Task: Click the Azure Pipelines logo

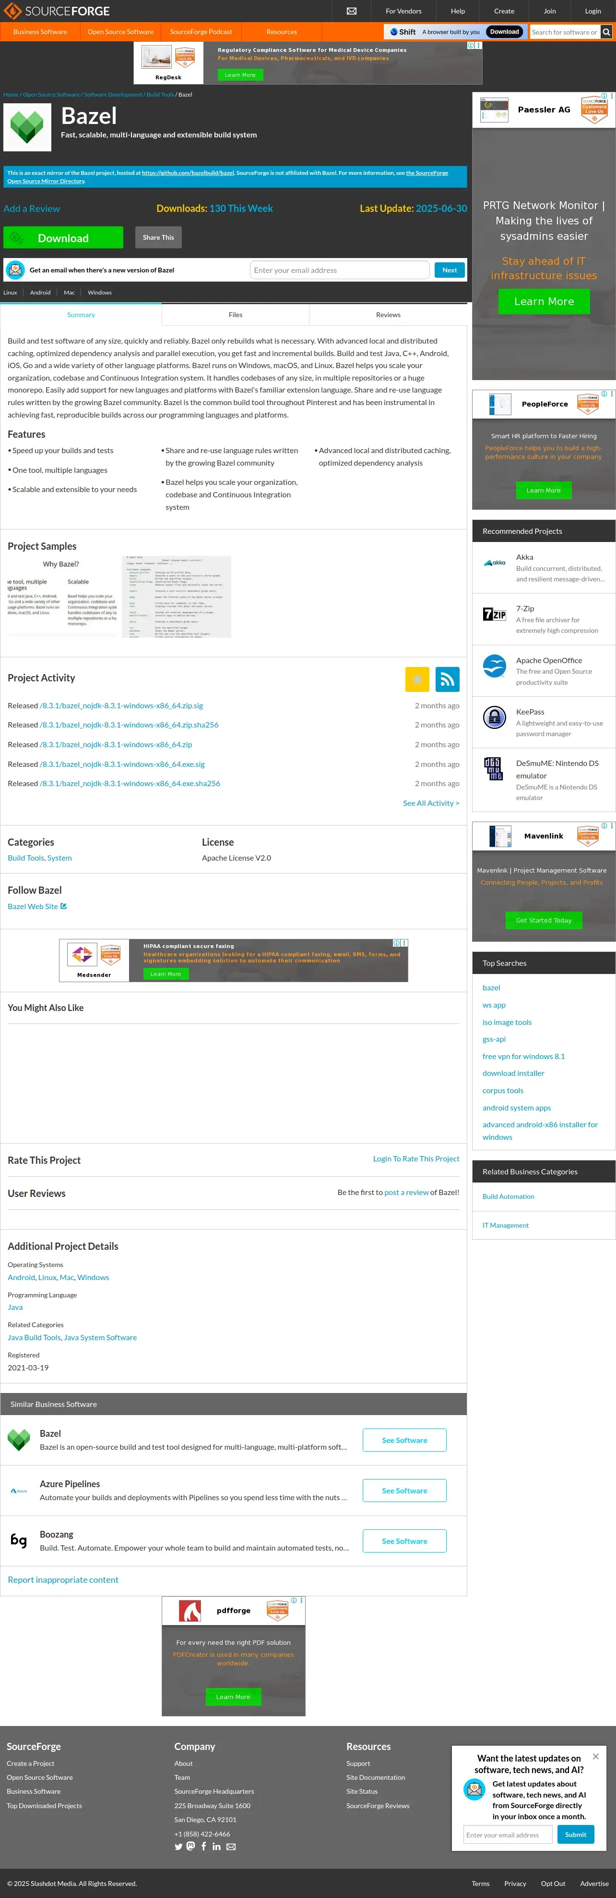Action: 18,1491
